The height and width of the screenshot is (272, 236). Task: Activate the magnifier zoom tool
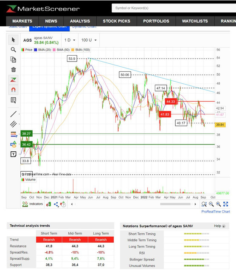pos(13,50)
